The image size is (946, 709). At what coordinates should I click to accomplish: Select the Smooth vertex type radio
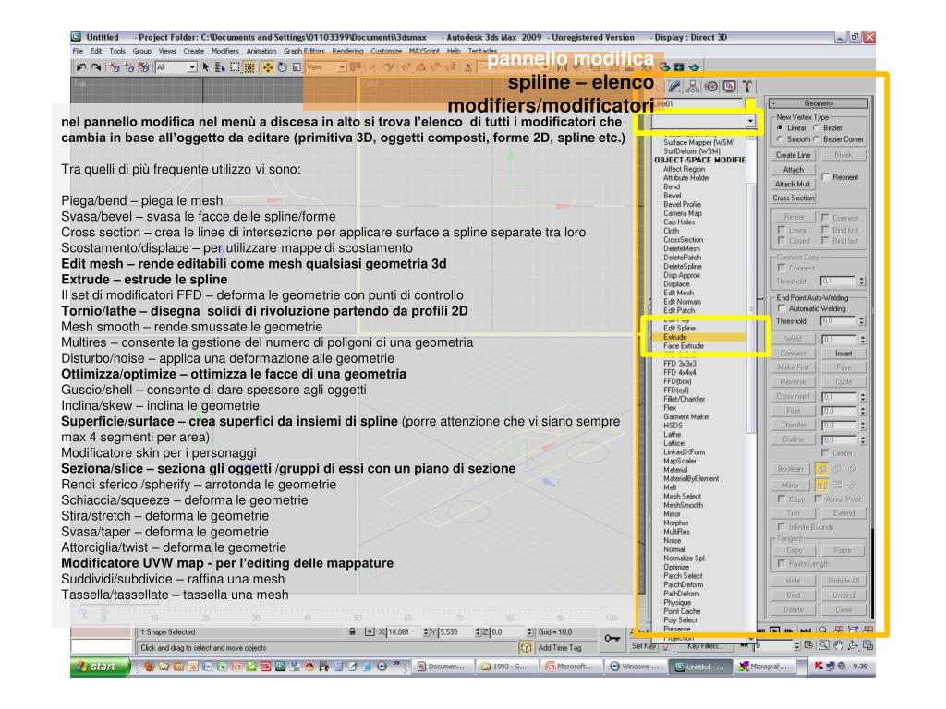[780, 139]
